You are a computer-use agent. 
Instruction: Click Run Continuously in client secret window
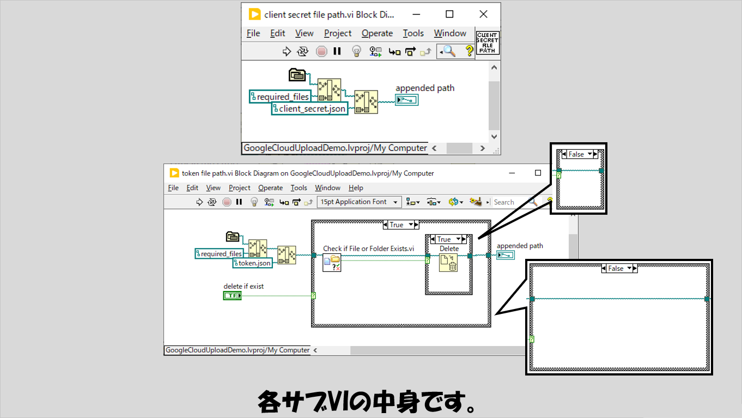(302, 51)
